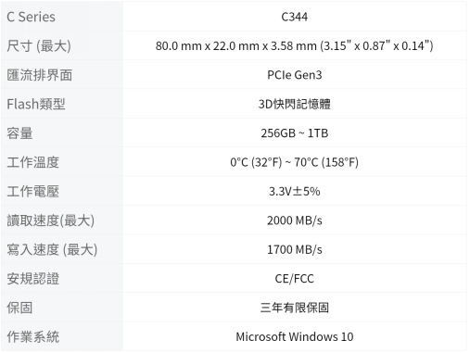Click the C Series header label
The image size is (470, 353).
point(31,17)
